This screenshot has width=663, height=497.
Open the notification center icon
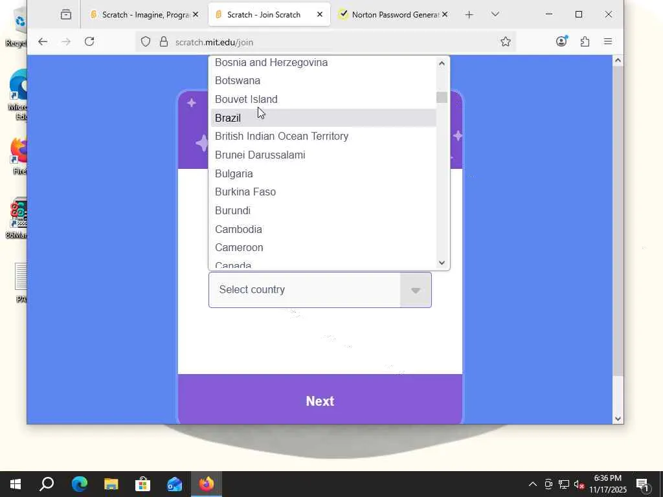tap(643, 485)
